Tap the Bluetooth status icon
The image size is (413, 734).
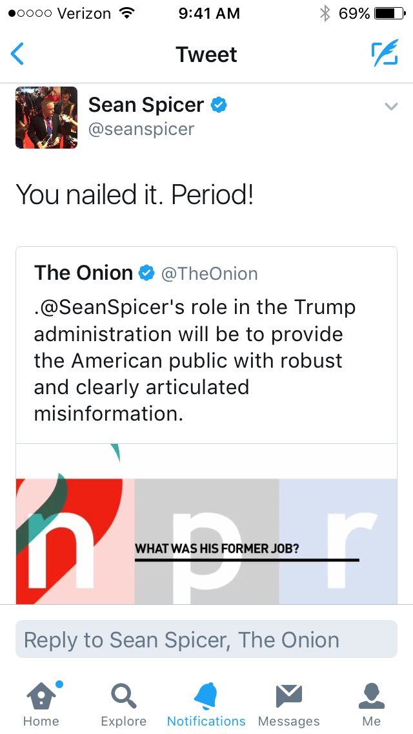[x=325, y=13]
